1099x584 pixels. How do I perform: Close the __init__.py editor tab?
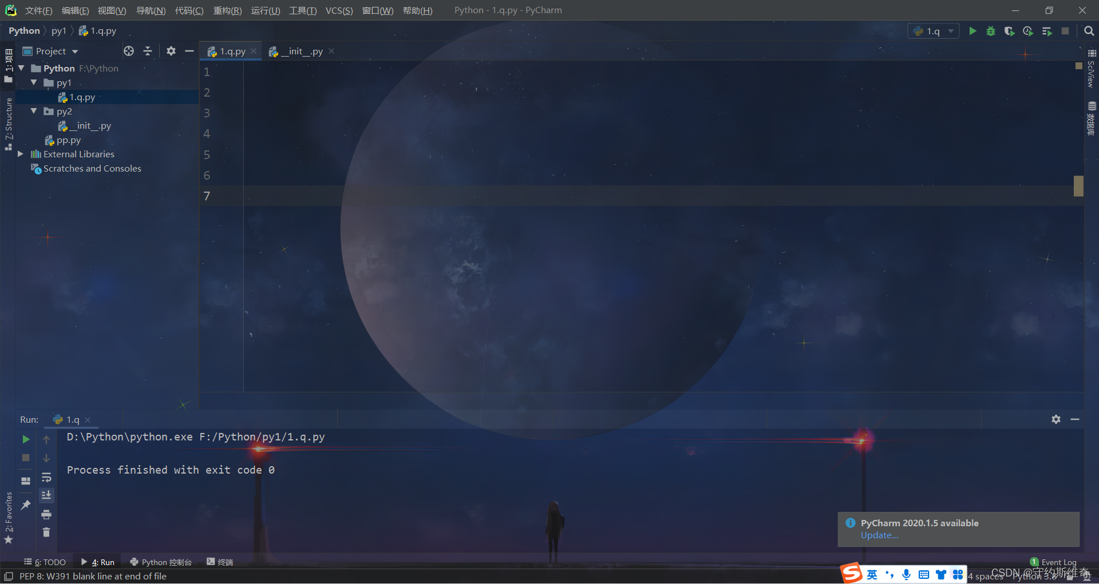click(331, 51)
